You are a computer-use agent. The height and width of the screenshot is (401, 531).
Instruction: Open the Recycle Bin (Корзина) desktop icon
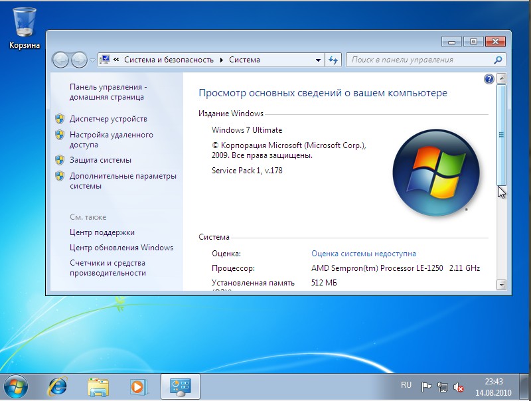pyautogui.click(x=24, y=29)
